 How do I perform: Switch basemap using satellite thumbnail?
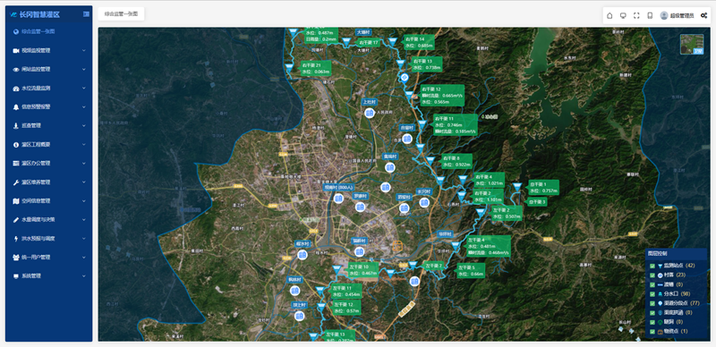coord(691,45)
